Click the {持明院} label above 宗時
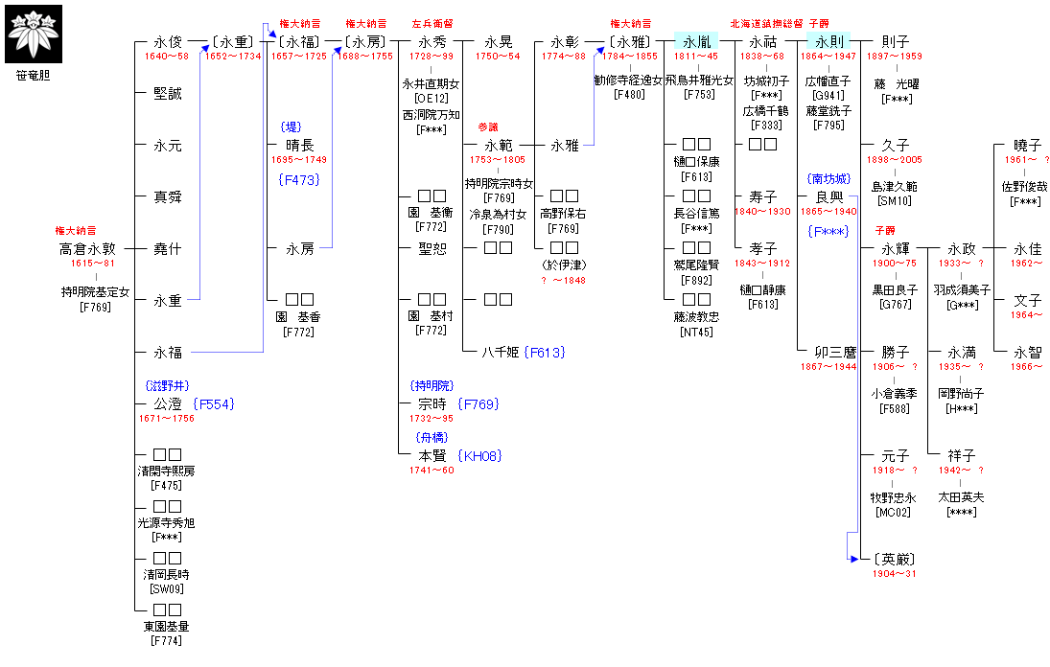The height and width of the screenshot is (667, 1050). (432, 386)
